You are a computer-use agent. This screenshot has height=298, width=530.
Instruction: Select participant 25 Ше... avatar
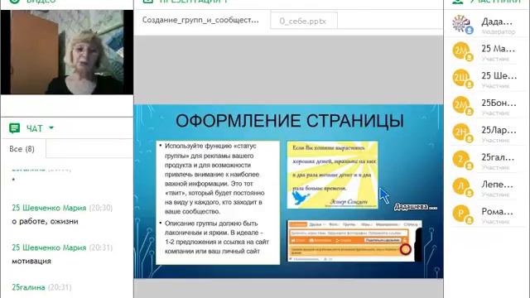(461, 78)
